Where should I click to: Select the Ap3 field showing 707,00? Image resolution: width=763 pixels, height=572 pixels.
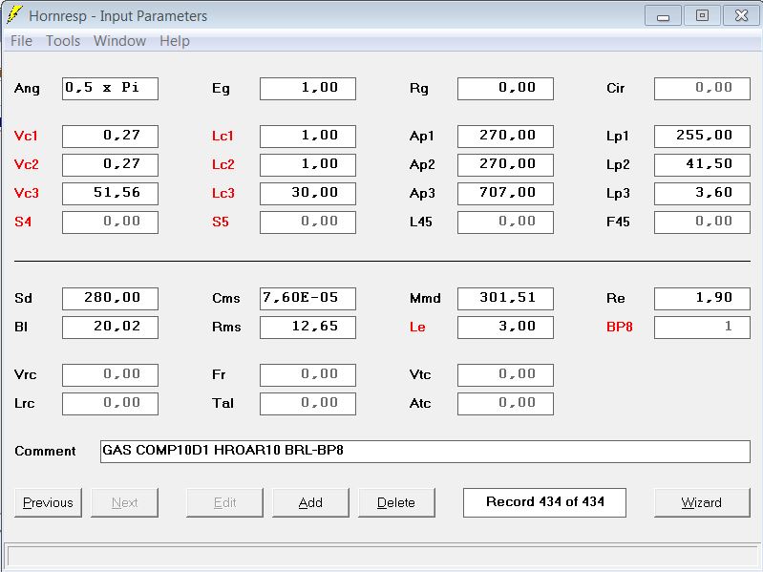(505, 194)
